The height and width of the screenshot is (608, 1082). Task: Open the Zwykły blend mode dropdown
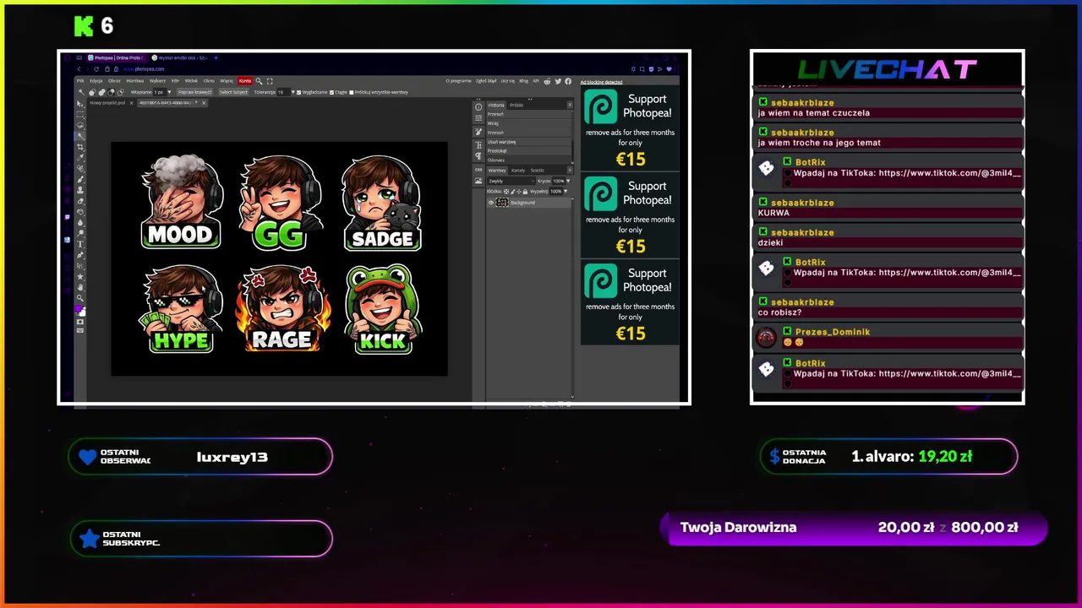click(511, 181)
